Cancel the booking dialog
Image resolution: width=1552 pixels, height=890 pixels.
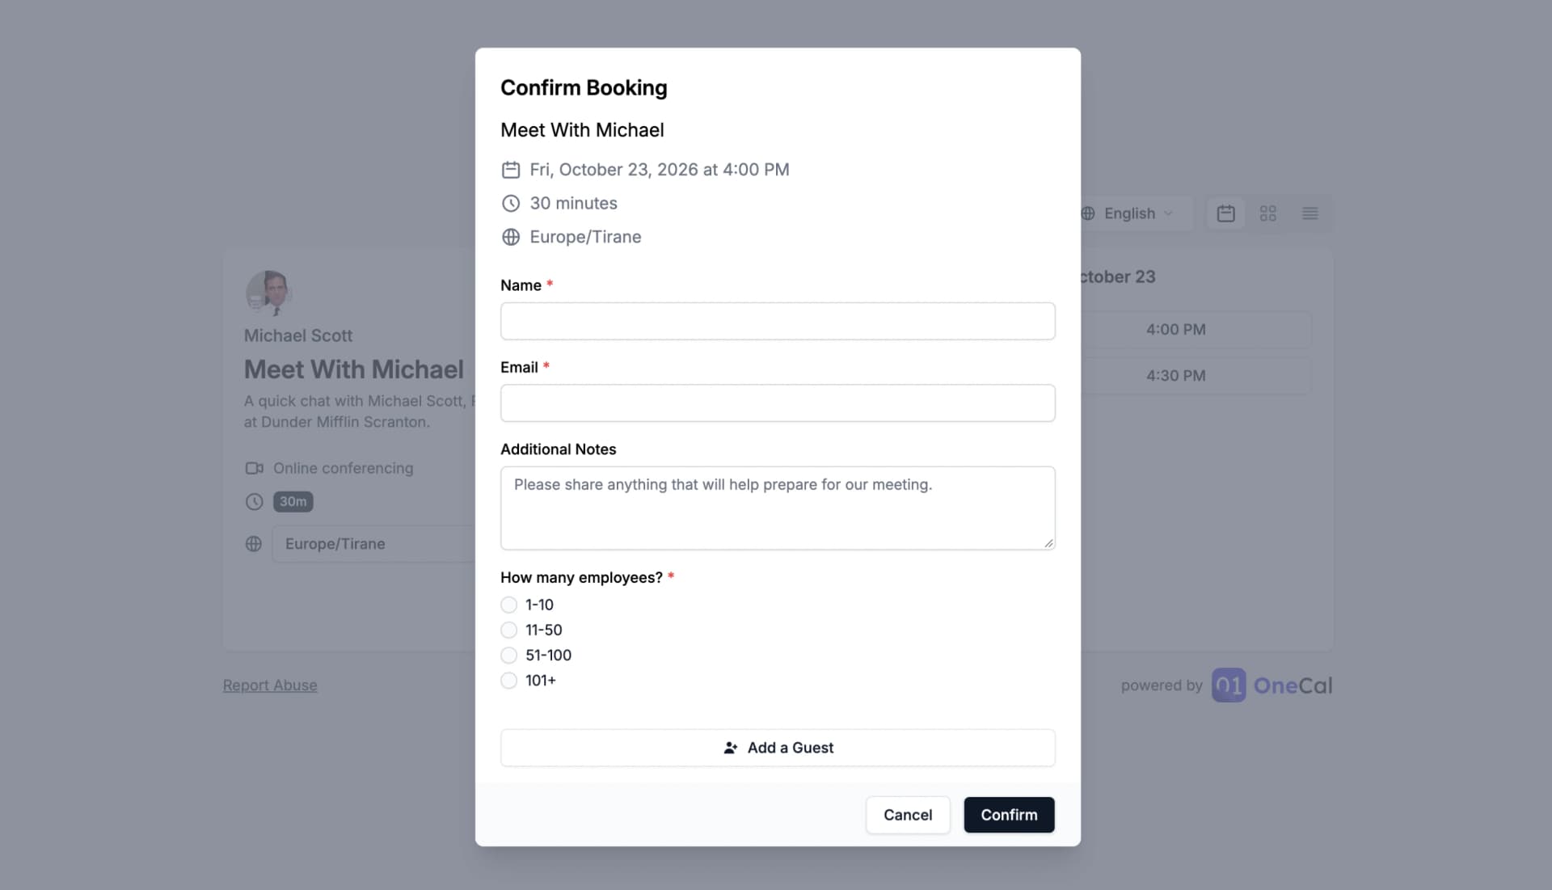[x=908, y=815]
